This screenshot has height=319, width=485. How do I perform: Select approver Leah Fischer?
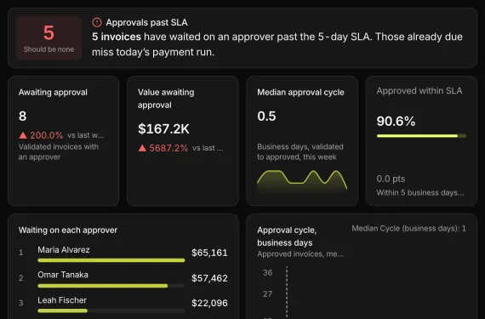pos(62,300)
